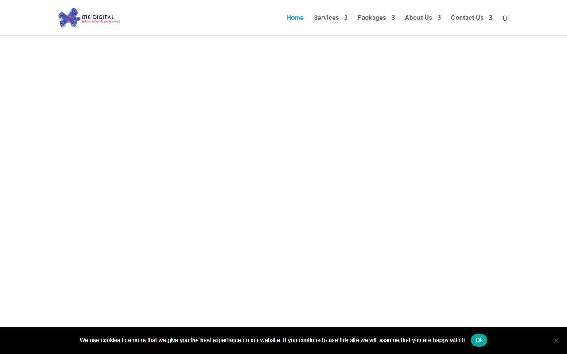Accept cookies with the Ok button
Image resolution: width=567 pixels, height=354 pixels.
point(479,340)
